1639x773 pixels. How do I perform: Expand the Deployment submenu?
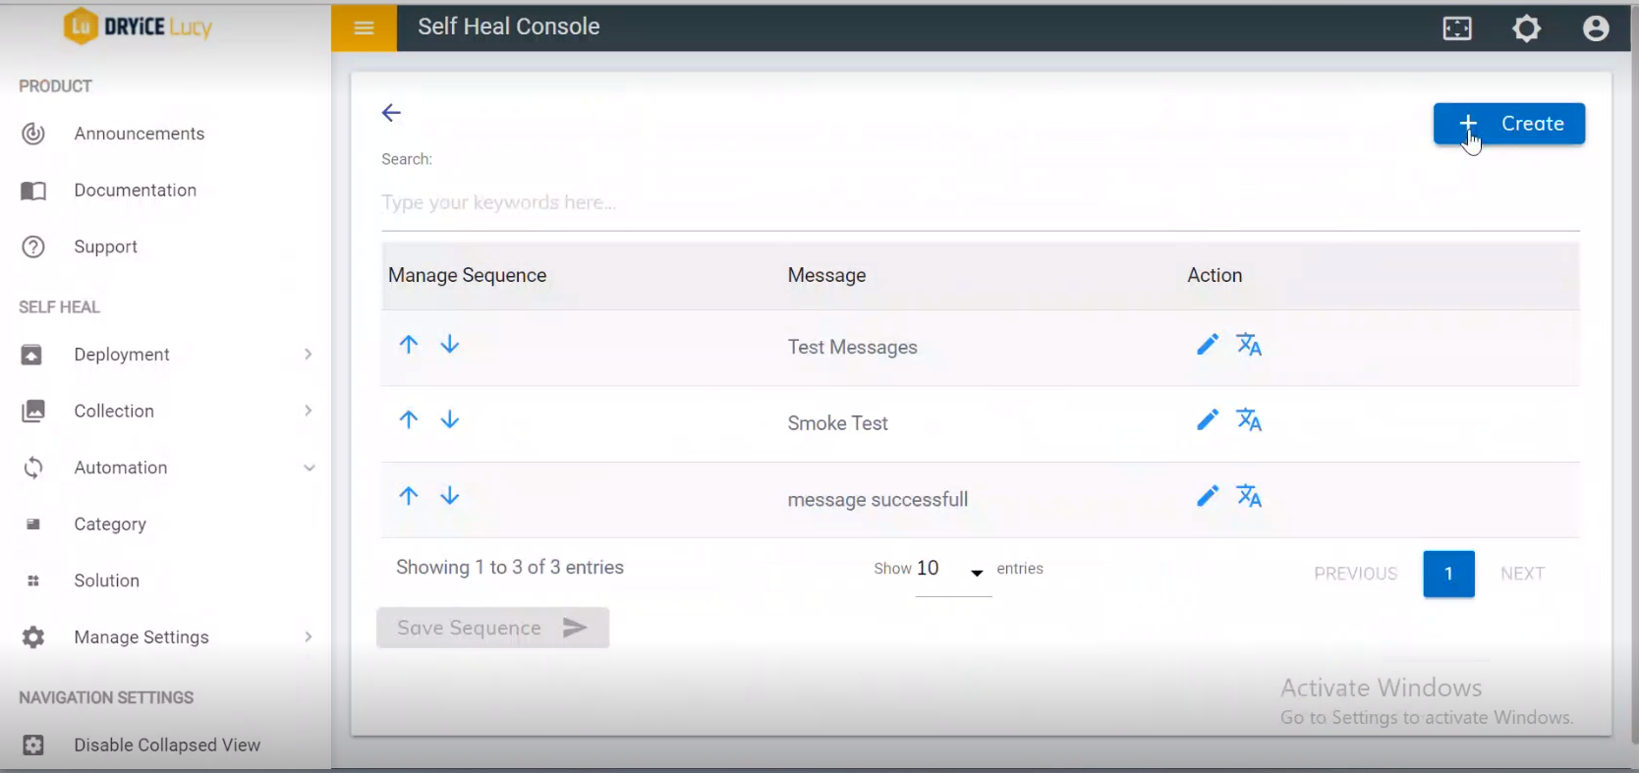(309, 355)
